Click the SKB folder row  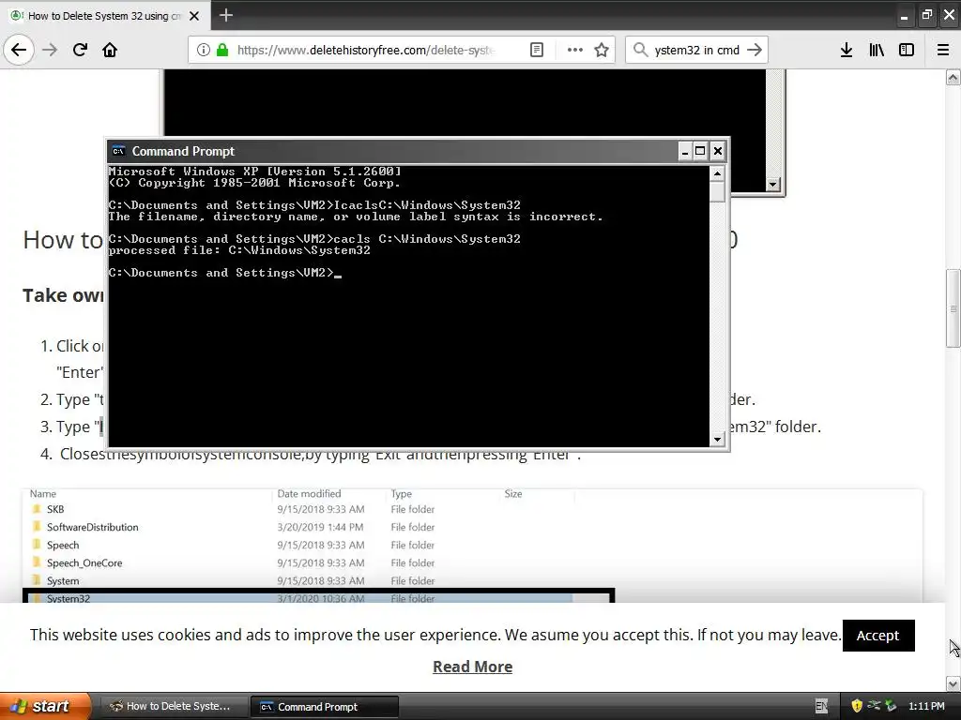click(301, 509)
